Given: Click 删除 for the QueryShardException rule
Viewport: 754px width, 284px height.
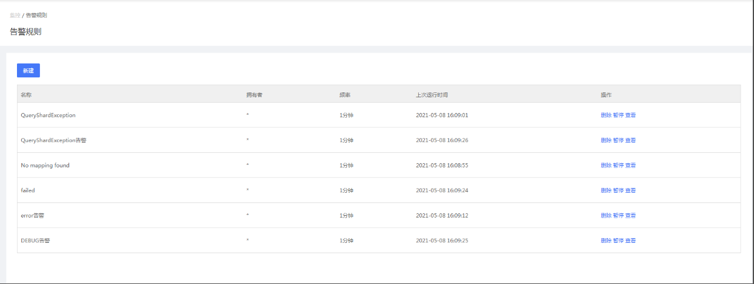Looking at the screenshot, I should 606,115.
